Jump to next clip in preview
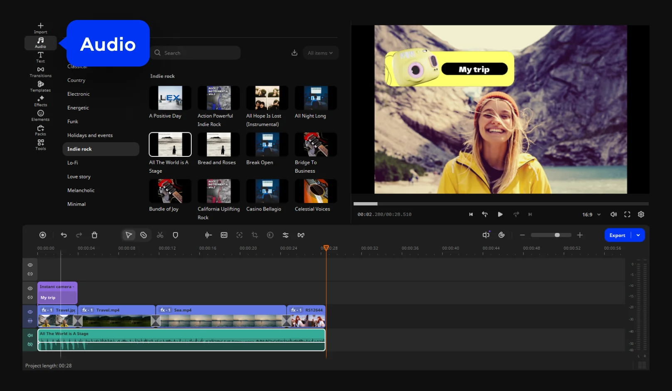The height and width of the screenshot is (391, 672). pos(530,214)
